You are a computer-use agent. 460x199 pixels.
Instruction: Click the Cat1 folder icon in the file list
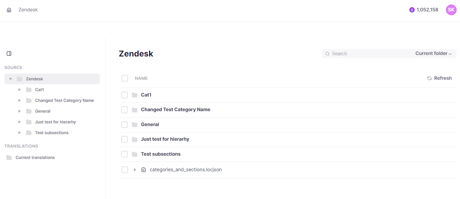click(x=135, y=95)
